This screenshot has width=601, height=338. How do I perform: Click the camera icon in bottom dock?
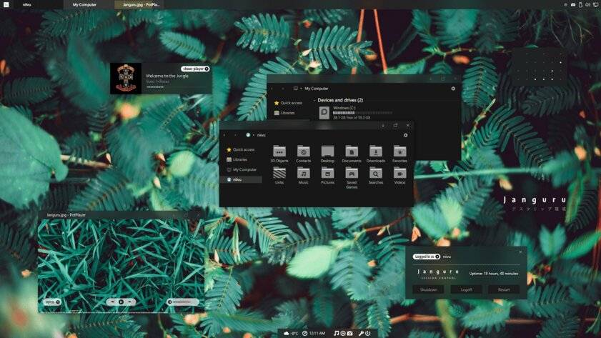click(349, 333)
